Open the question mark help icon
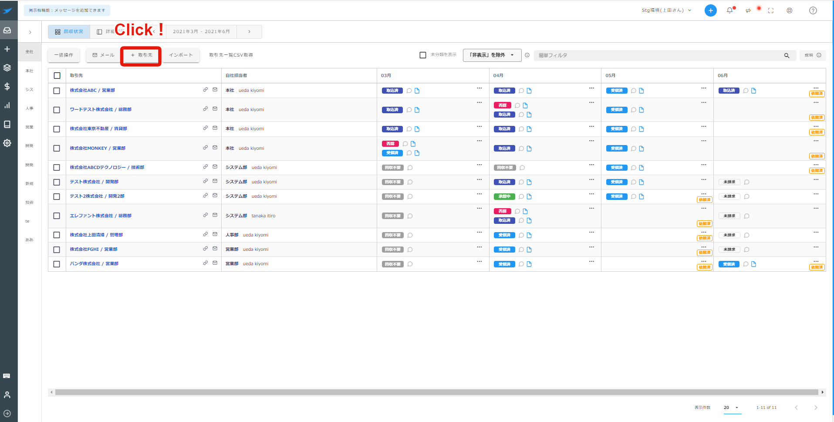This screenshot has width=834, height=422. point(813,10)
